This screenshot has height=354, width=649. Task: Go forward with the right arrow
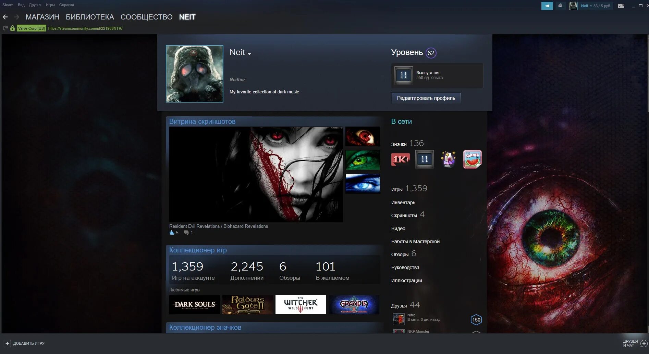(16, 17)
